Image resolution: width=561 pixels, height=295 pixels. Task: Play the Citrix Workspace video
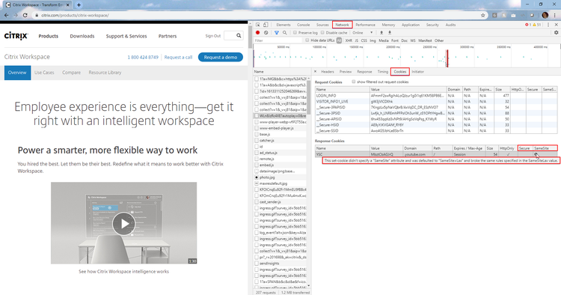click(x=123, y=223)
